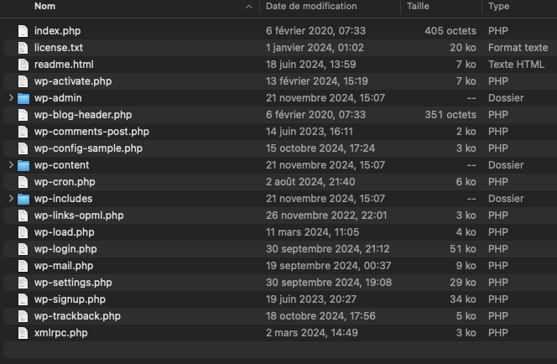This screenshot has height=364, width=557.
Task: Expand the wp-admin folder disclosure triangle
Action: pos(10,98)
